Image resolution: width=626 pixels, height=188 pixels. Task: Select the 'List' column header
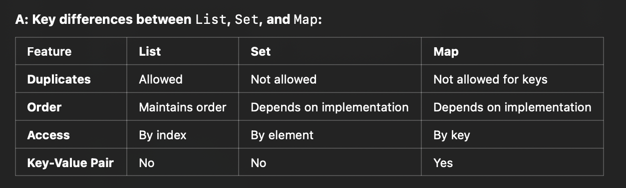point(150,51)
